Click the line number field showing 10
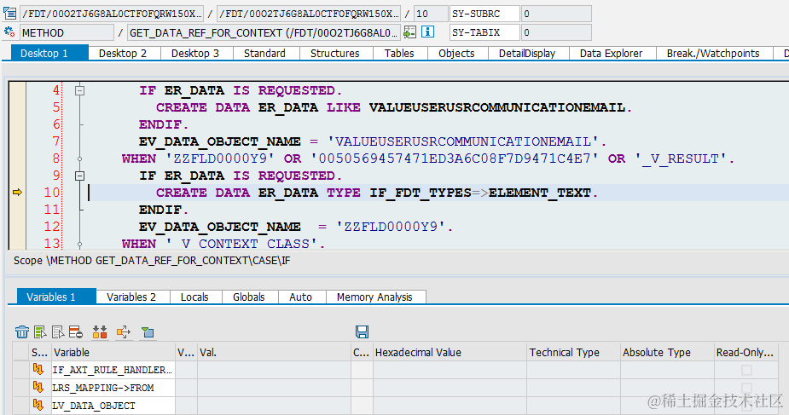789x415 pixels. 431,14
